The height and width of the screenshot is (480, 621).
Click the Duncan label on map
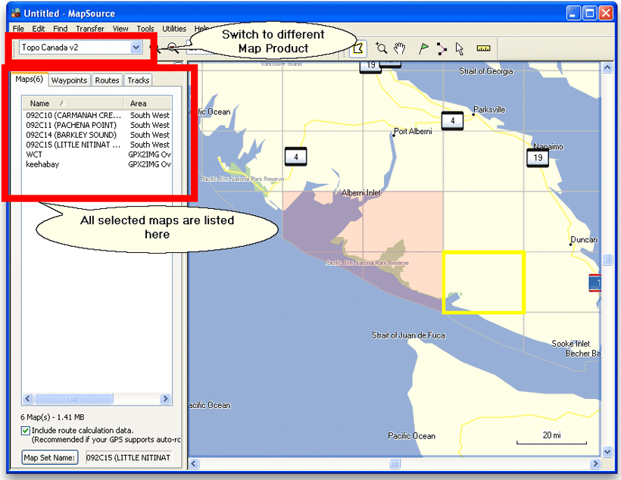tap(584, 239)
